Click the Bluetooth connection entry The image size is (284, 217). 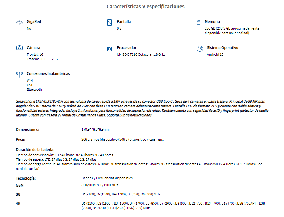34,89
